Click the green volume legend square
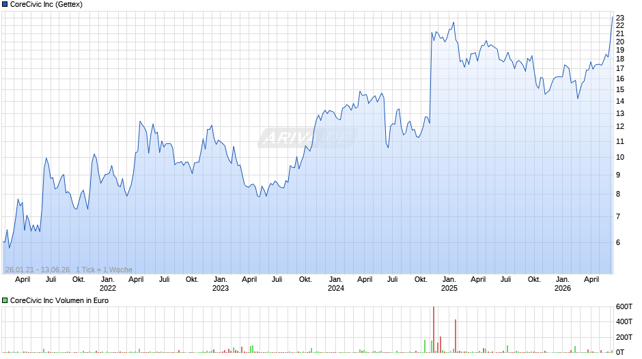Viewport: 642px width, 359px height. click(x=5, y=300)
